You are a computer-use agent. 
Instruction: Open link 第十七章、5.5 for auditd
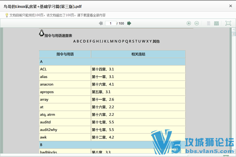[103, 122]
